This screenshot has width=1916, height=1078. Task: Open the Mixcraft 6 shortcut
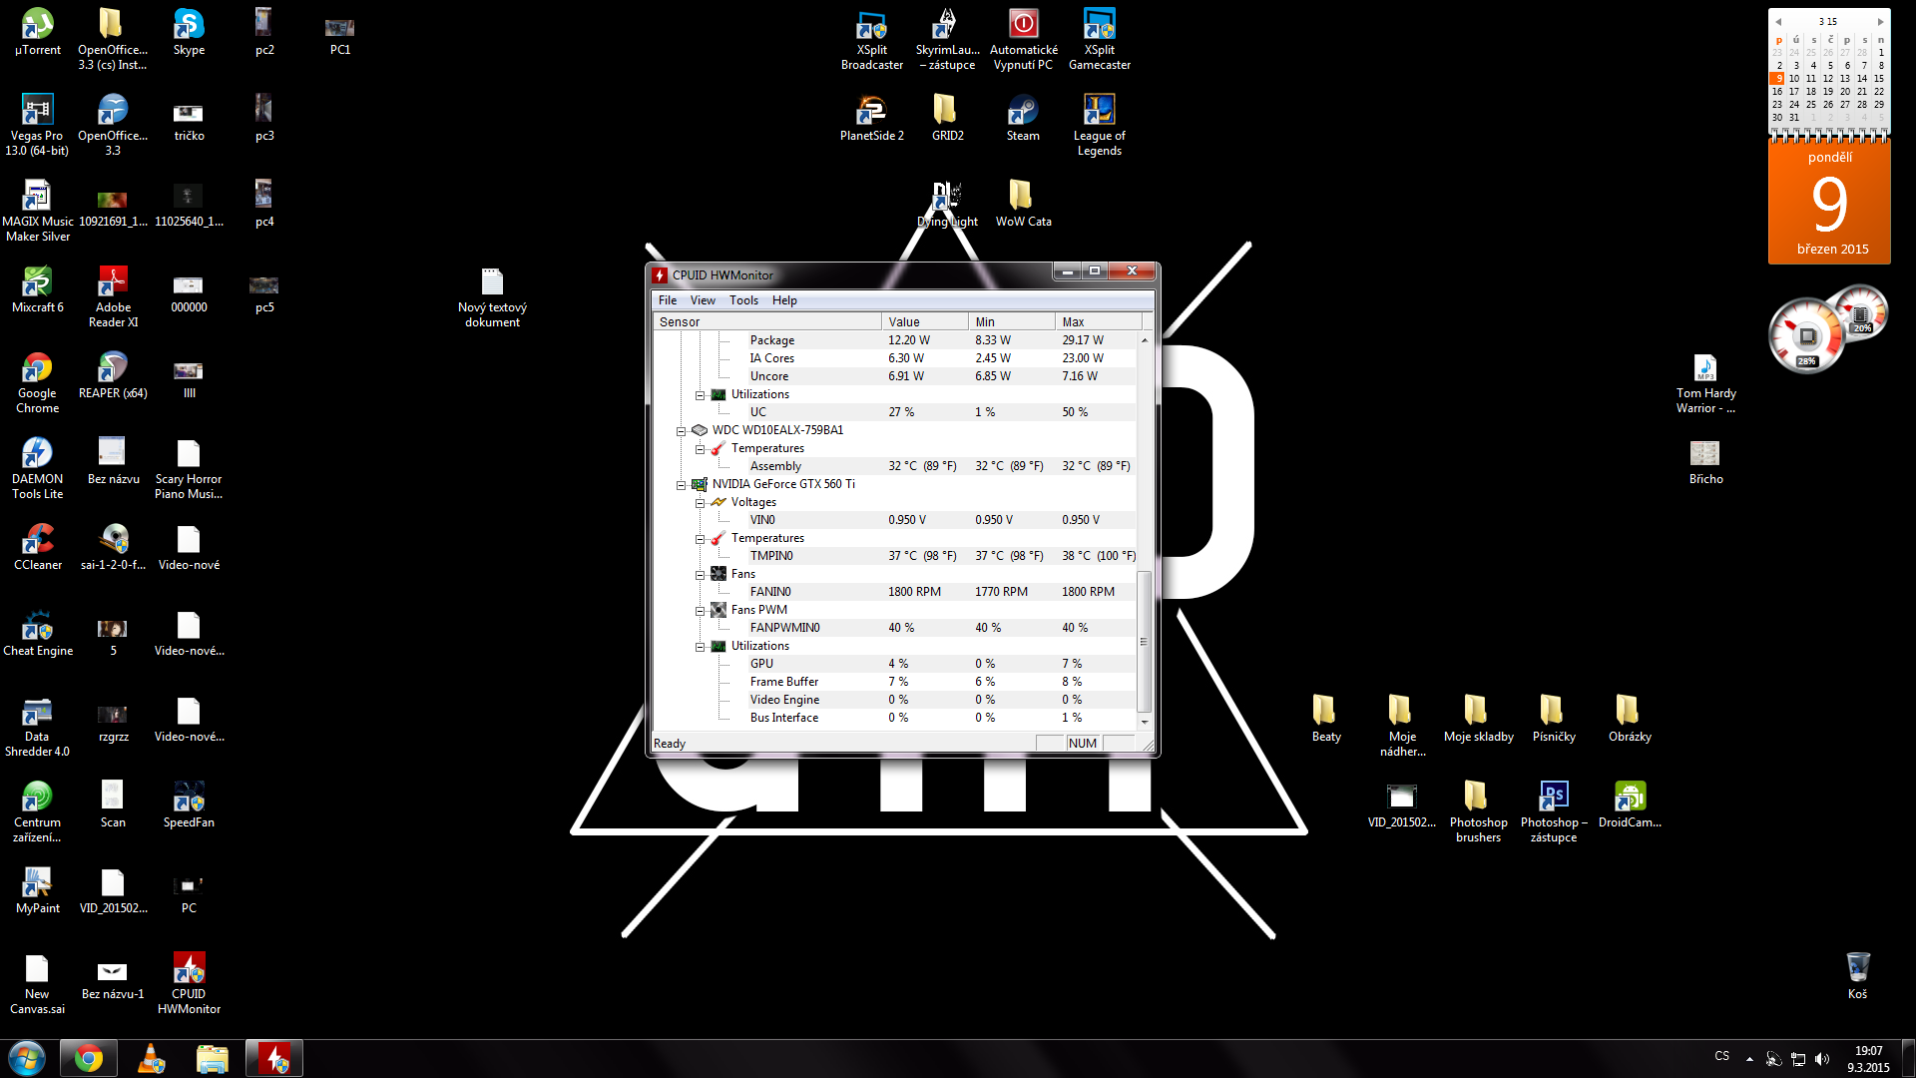coord(37,289)
